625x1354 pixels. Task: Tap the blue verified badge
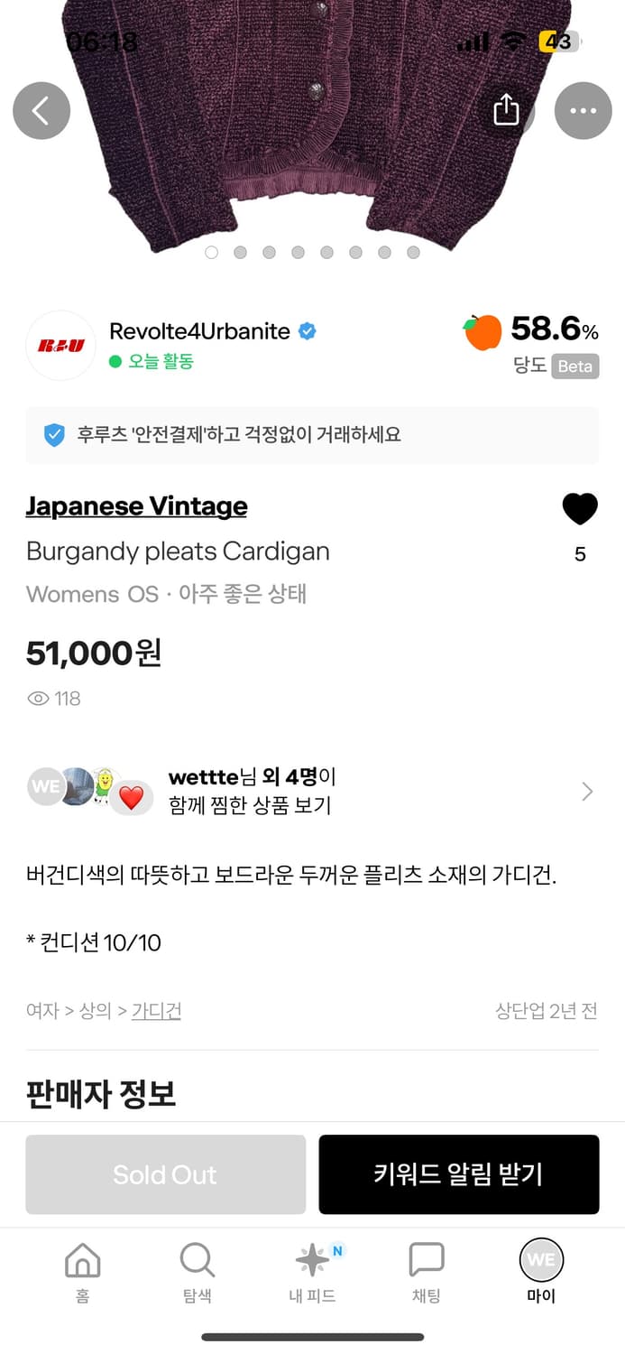click(x=308, y=331)
